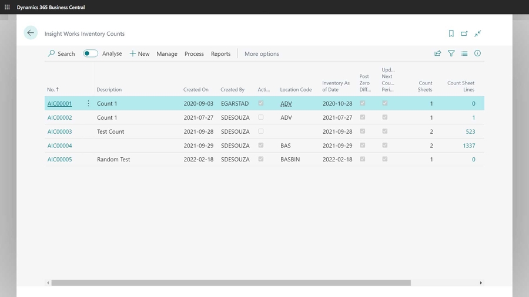Open the app launcher waffle menu
529x297 pixels.
tap(7, 7)
